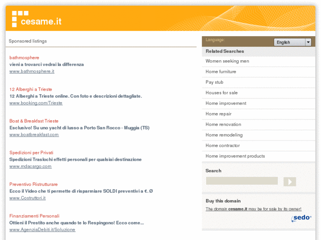The width and height of the screenshot is (321, 240).
Task: Click inside the Search input field
Action: click(242, 181)
